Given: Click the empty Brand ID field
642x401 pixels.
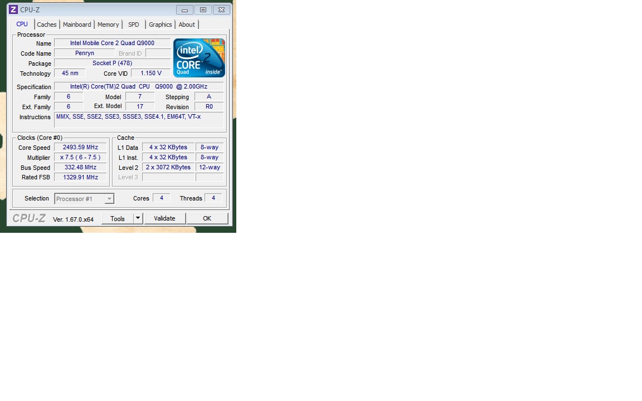Looking at the screenshot, I should (x=158, y=53).
